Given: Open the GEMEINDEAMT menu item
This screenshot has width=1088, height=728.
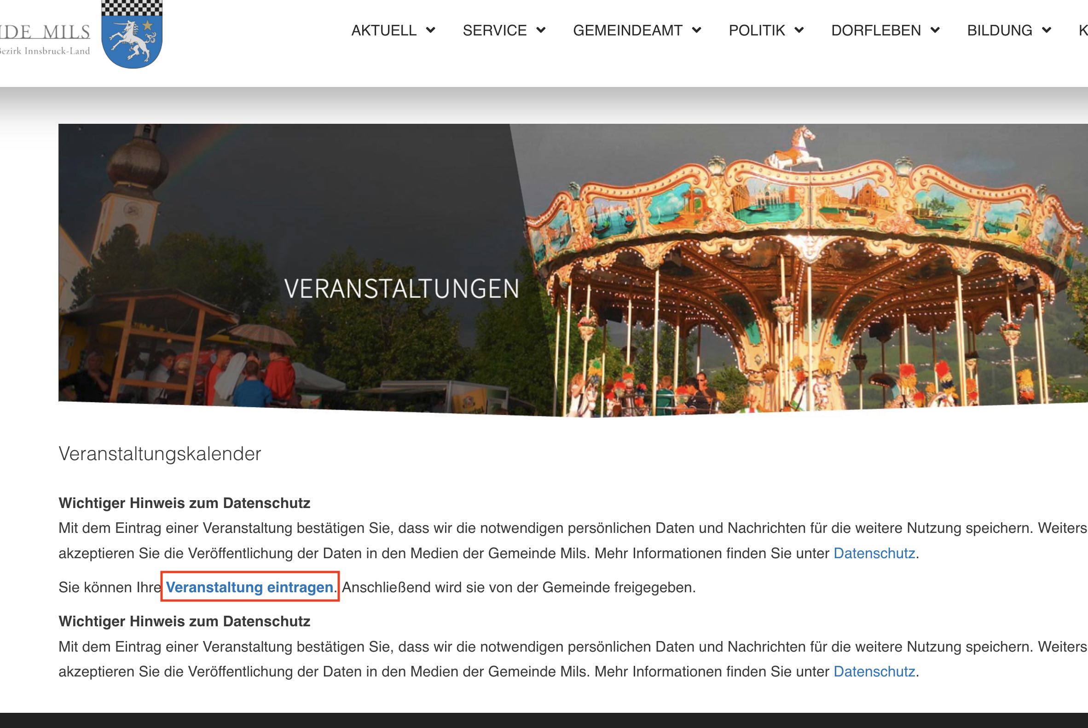Looking at the screenshot, I should [628, 30].
